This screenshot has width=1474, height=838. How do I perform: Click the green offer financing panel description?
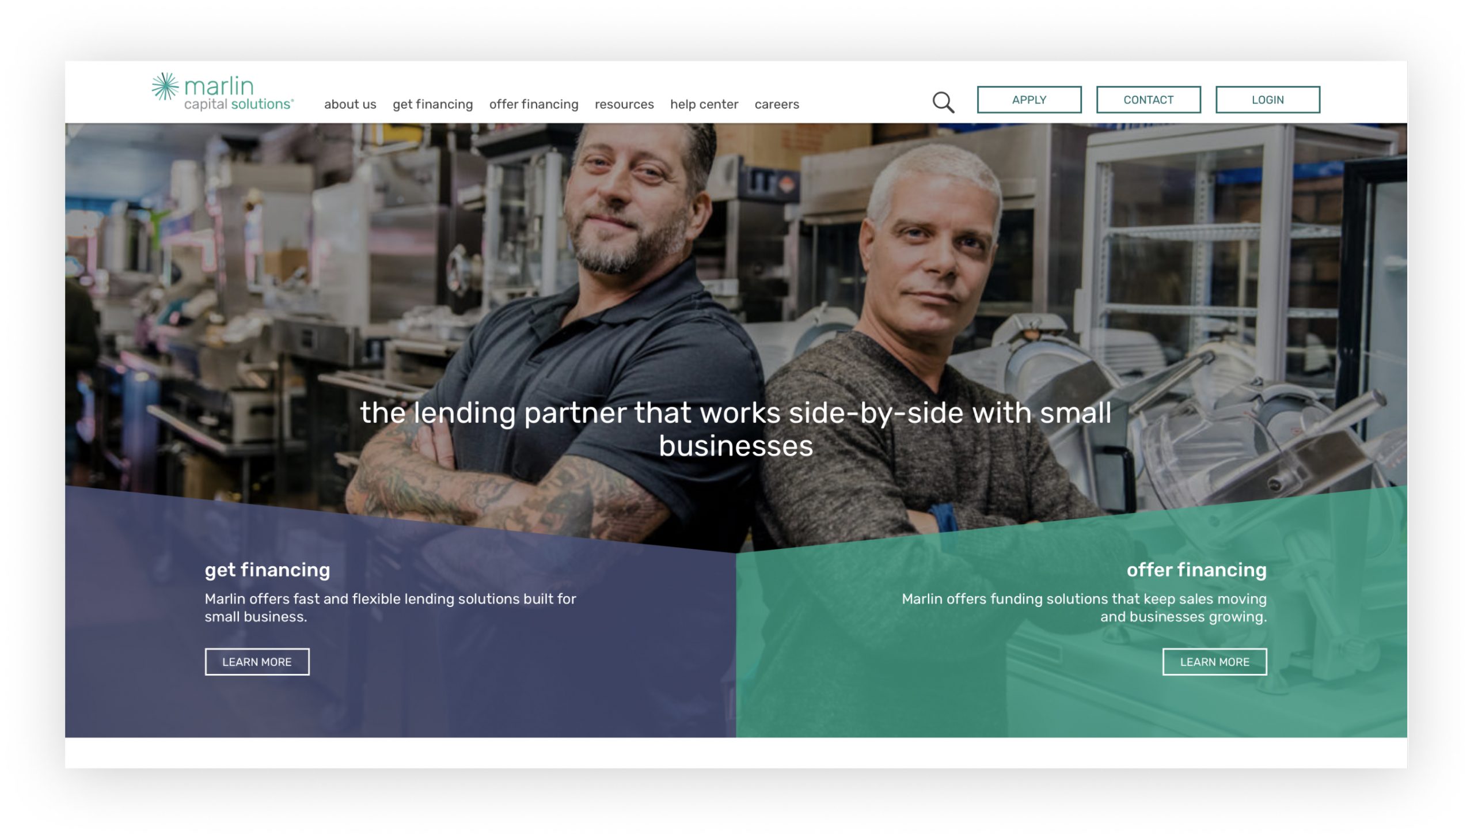tap(1084, 608)
